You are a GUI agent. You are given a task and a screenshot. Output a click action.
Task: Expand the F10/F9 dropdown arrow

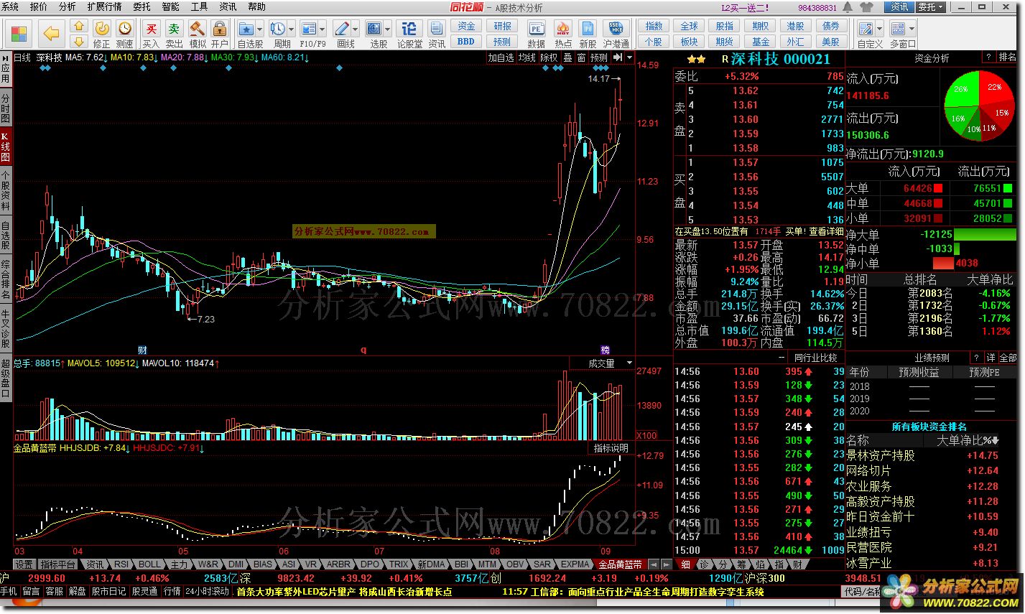323,29
